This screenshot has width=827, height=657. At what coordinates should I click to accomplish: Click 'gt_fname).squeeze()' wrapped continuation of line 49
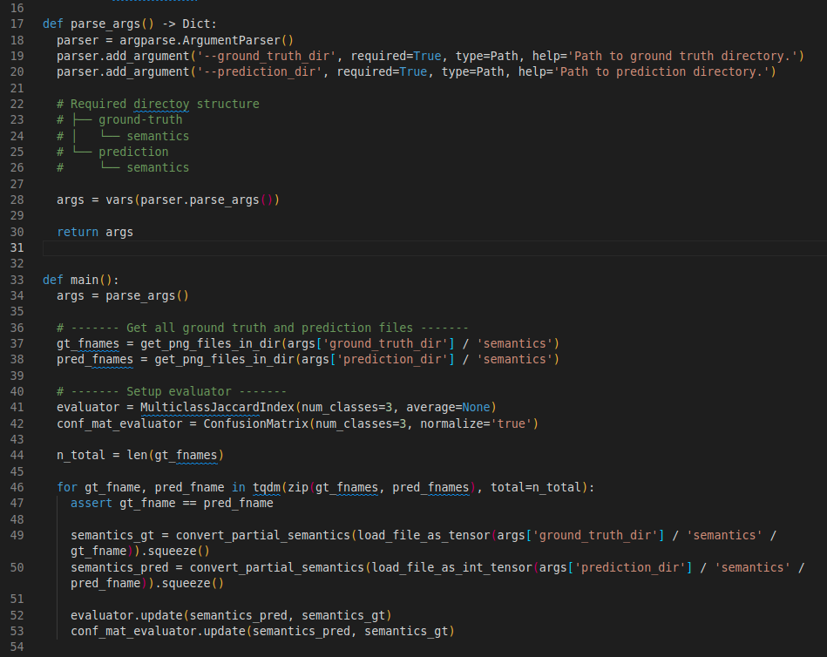[x=140, y=551]
